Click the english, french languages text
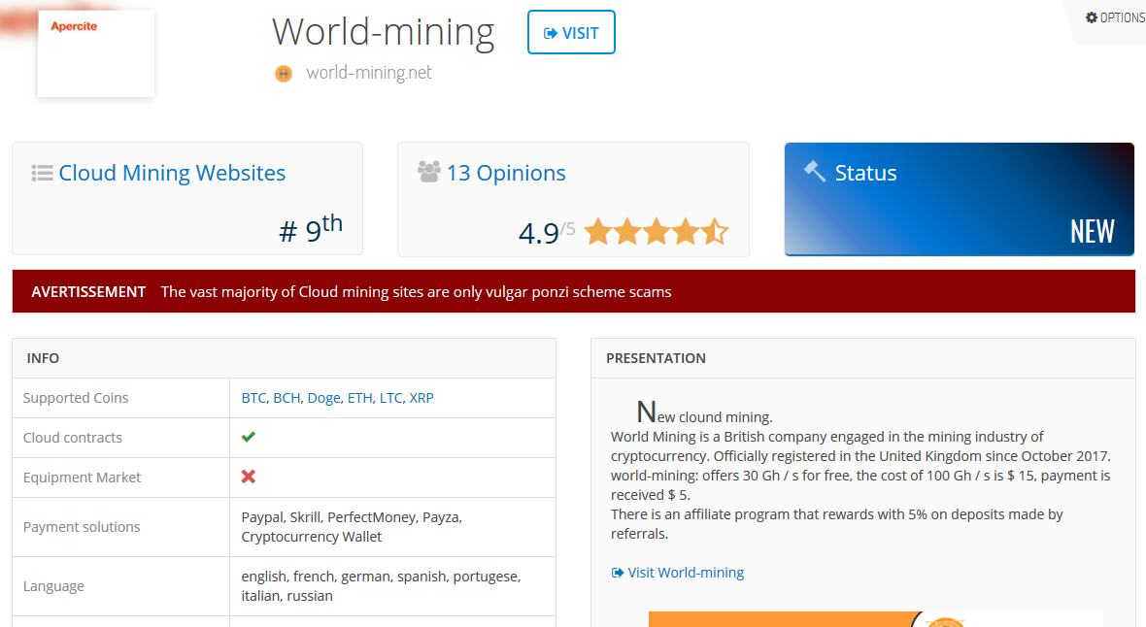This screenshot has height=627, width=1146. pos(381,586)
